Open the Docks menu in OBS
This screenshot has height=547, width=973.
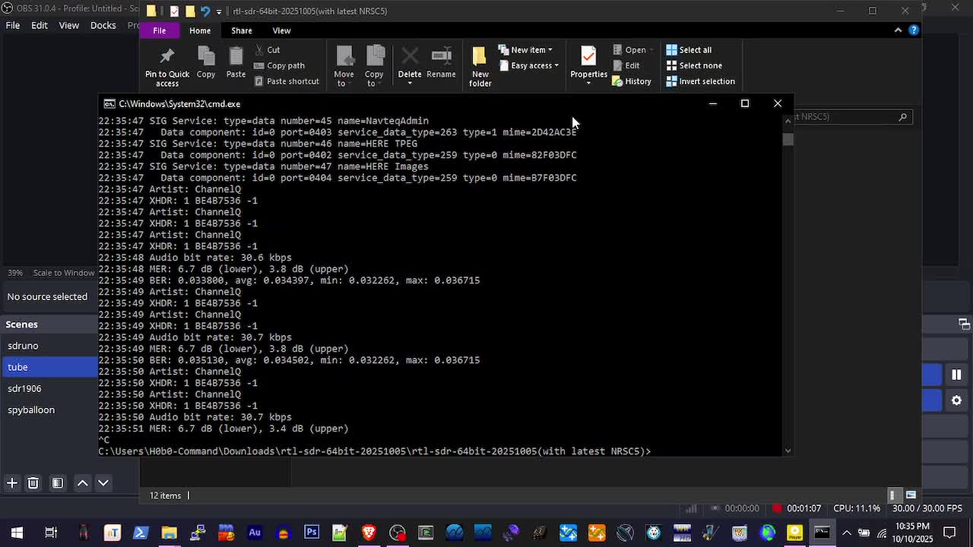(103, 25)
